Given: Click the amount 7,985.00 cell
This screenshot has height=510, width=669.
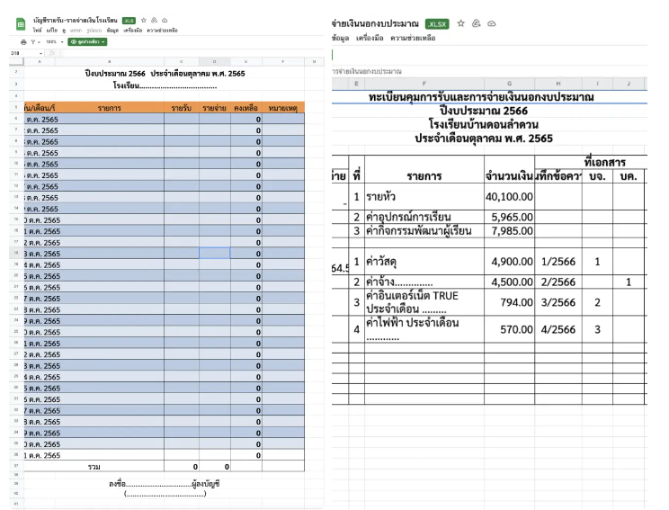Looking at the screenshot, I should coord(510,230).
